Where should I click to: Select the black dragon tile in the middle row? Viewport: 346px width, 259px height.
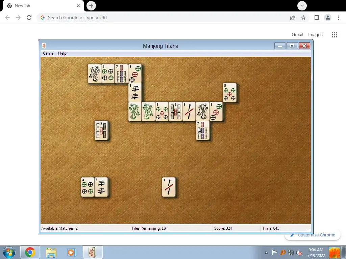click(202, 111)
